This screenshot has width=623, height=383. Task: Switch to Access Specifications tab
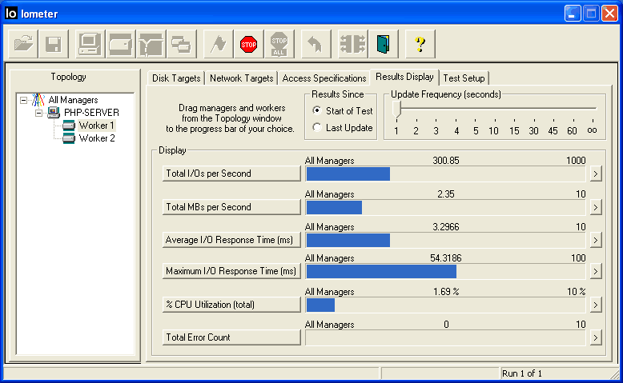point(324,78)
